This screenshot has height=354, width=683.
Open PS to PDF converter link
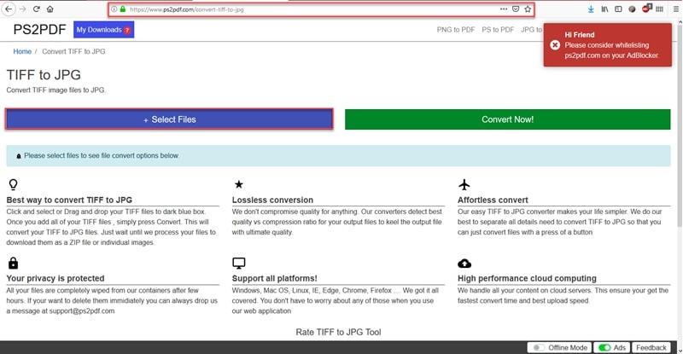(x=497, y=29)
